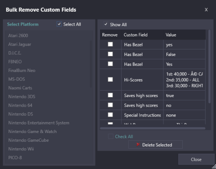Viewport: 216px width, 169px height.
Task: Toggle the Select All platforms checkbox
Action: pyautogui.click(x=59, y=24)
